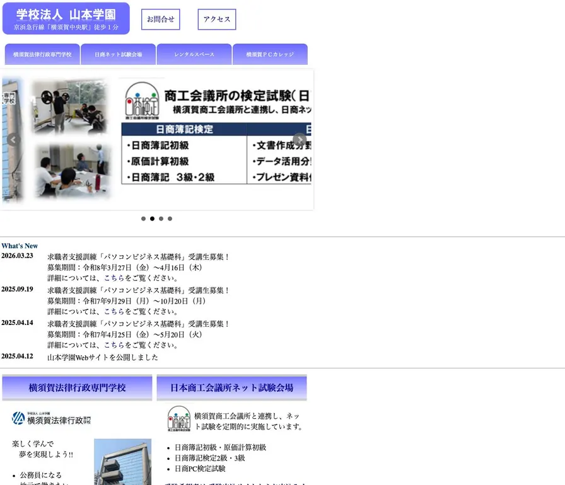565x485 pixels.
Task: Click 日商PC検定試験 list item
Action: tap(200, 469)
